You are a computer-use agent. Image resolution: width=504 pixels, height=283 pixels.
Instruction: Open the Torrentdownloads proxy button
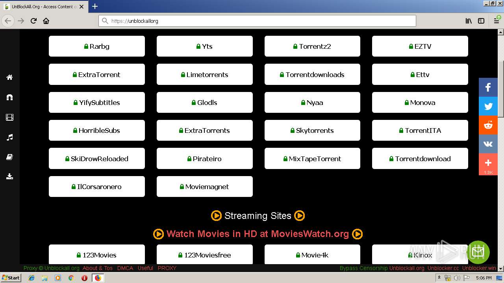pos(312,74)
